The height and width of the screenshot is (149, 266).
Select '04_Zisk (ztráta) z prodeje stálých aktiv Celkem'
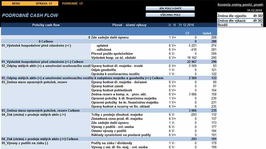pyautogui.click(x=109, y=139)
